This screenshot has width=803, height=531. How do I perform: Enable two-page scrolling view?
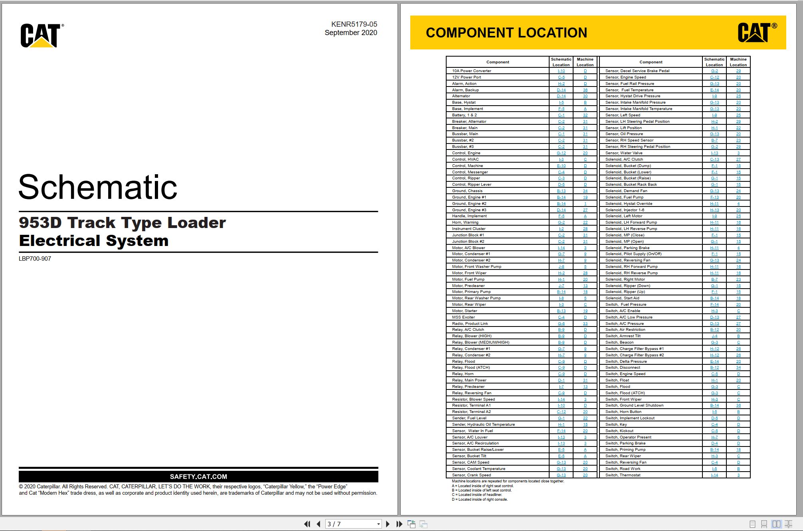(x=789, y=524)
